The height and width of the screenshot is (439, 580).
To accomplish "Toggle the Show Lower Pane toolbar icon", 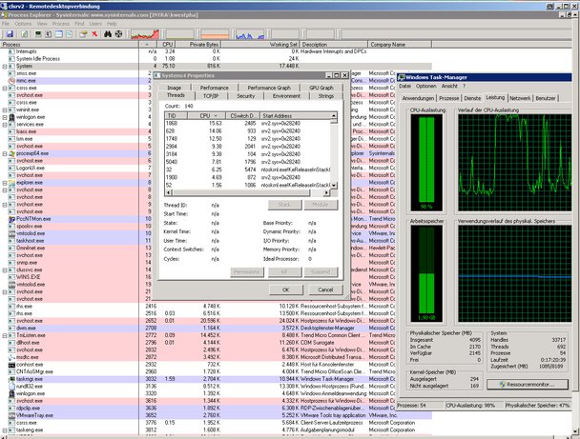I will (x=59, y=34).
